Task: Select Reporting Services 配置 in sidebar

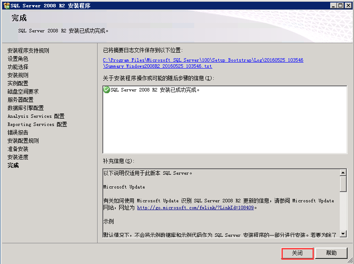Action: (x=37, y=124)
